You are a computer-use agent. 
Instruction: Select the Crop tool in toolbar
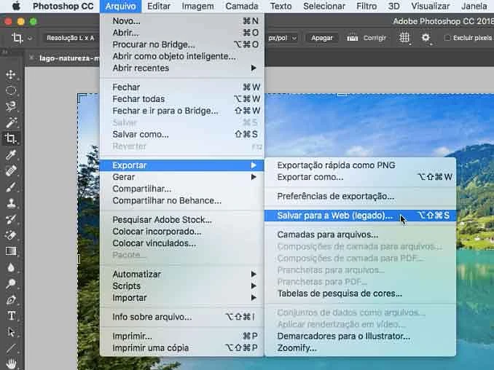point(11,138)
